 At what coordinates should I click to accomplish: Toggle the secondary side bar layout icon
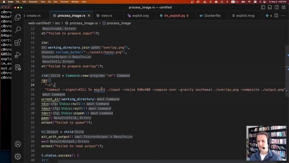277,7
